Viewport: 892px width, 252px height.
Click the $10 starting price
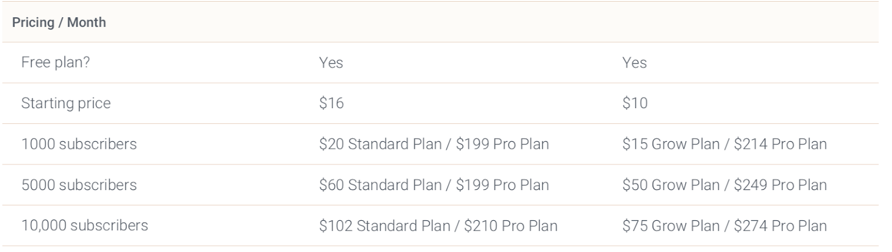pyautogui.click(x=635, y=103)
